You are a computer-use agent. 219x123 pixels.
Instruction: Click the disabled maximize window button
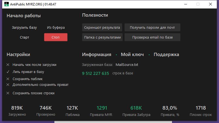tap(198, 4)
